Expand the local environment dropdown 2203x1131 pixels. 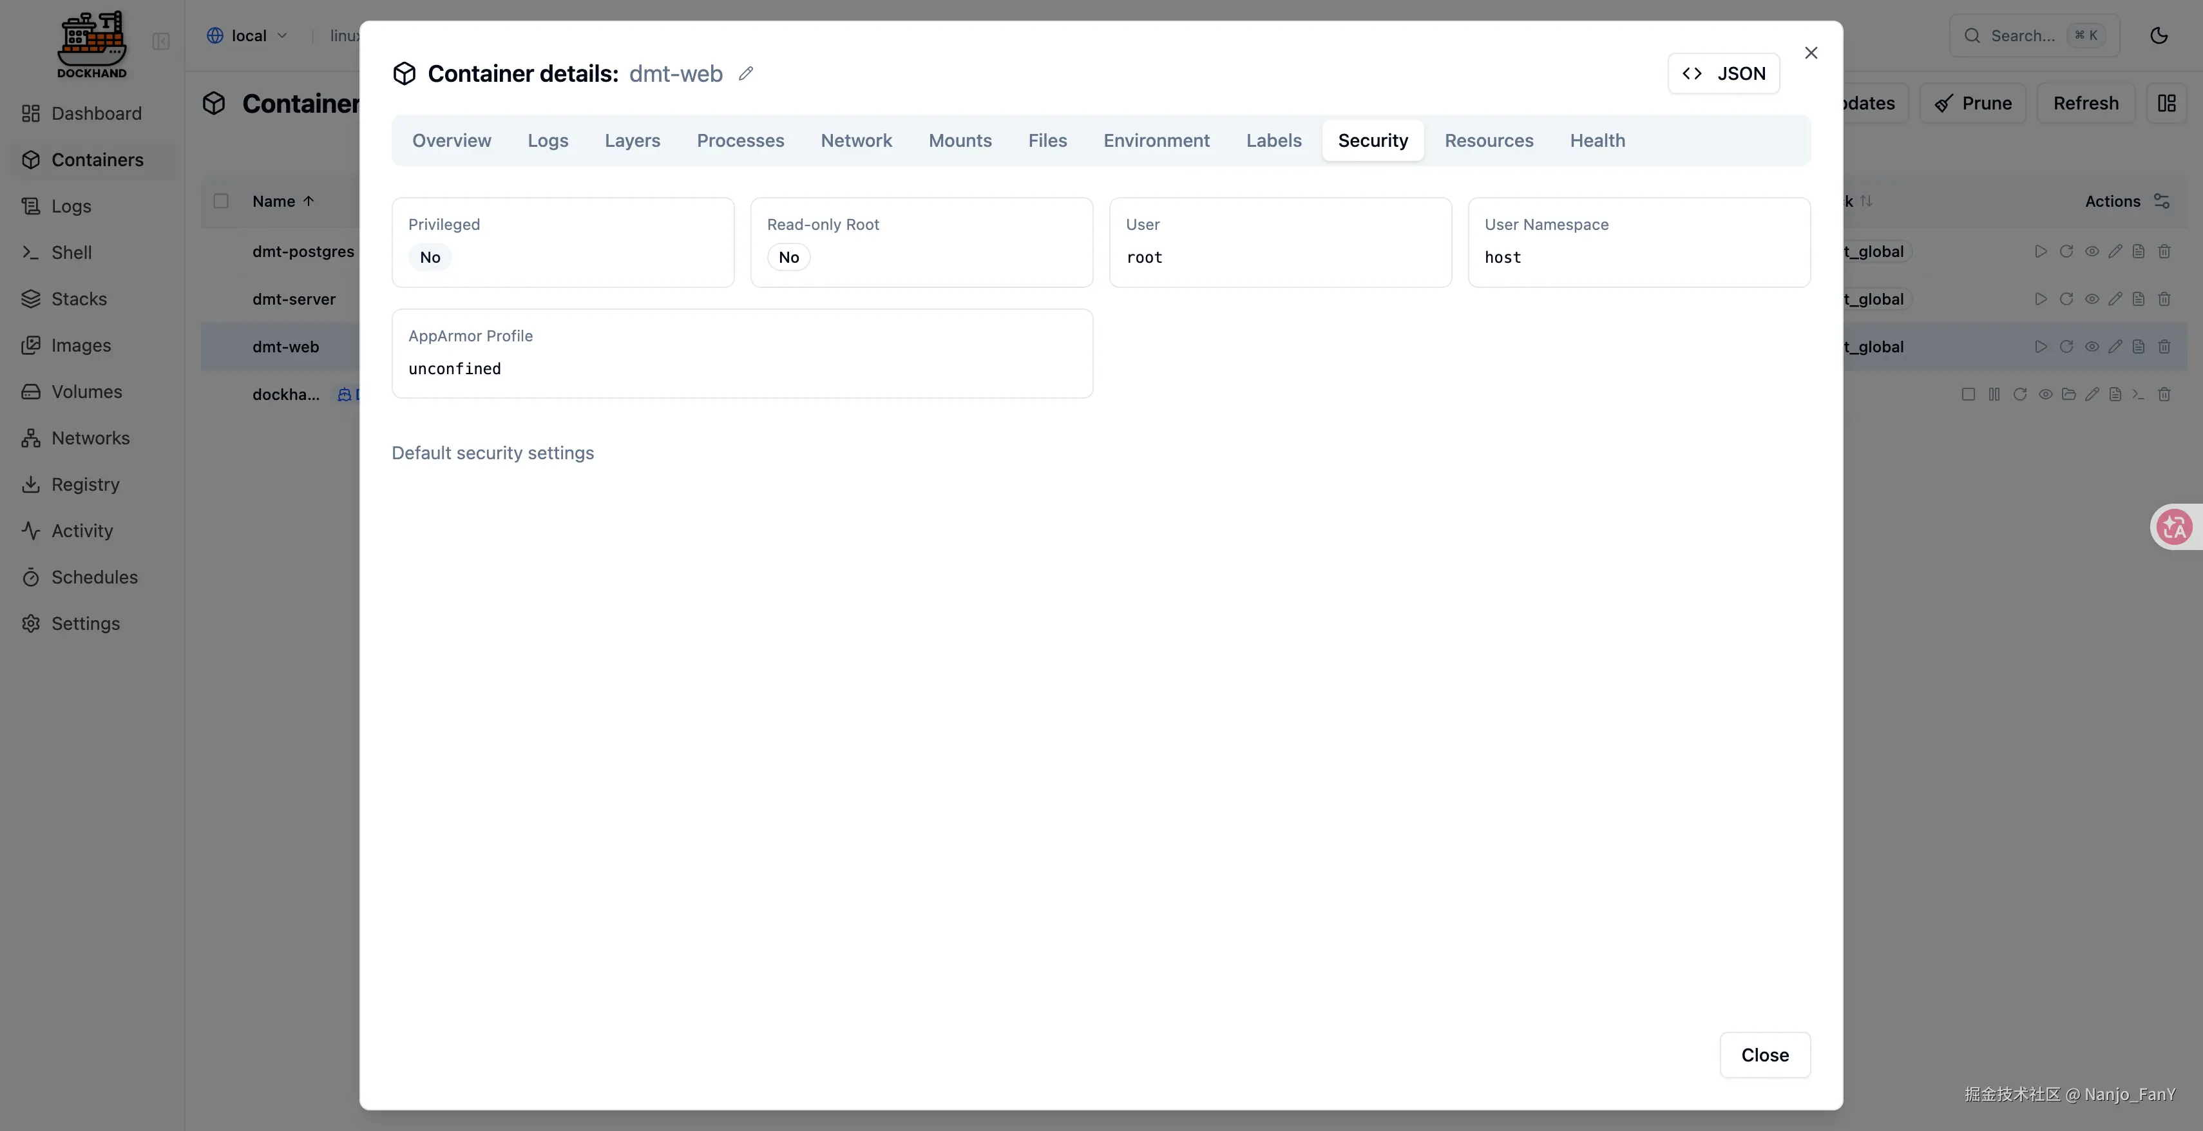[x=248, y=35]
